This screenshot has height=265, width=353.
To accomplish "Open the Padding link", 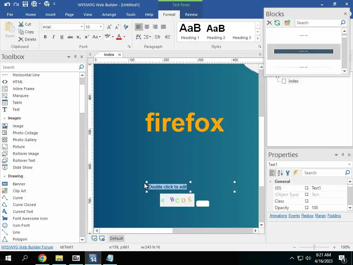I will pos(334,216).
